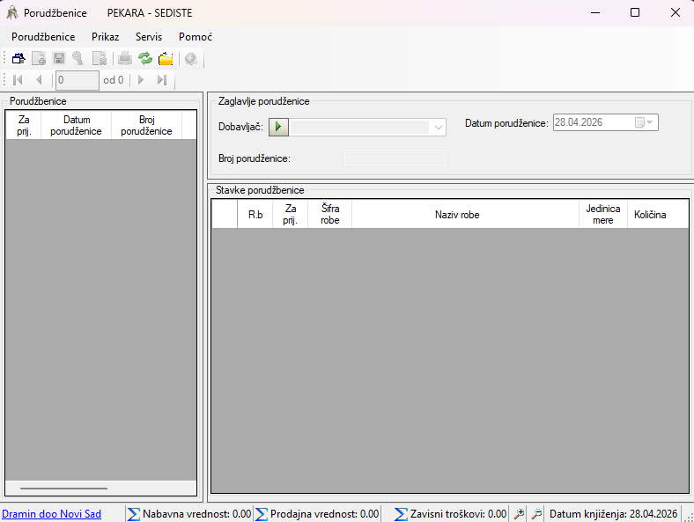Minimize the Porudžbenice window
This screenshot has width=694, height=522.
595,13
